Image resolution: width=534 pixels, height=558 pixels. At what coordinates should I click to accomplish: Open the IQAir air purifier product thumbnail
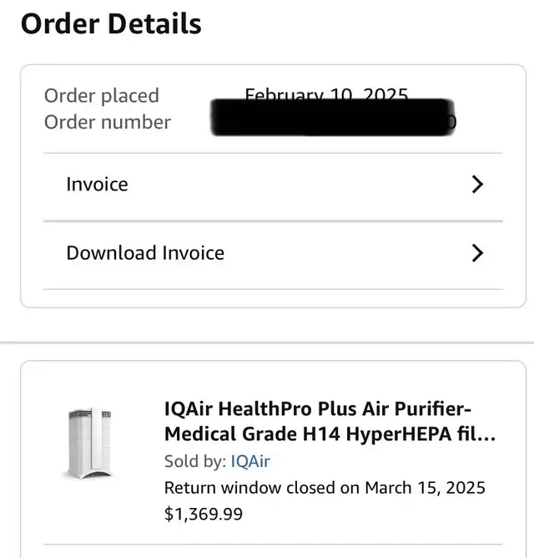point(90,444)
